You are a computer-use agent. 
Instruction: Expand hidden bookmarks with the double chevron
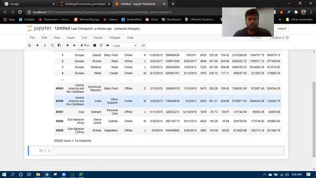280,19
